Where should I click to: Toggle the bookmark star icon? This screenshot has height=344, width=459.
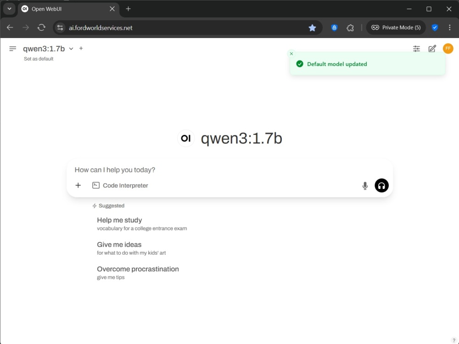click(x=312, y=28)
